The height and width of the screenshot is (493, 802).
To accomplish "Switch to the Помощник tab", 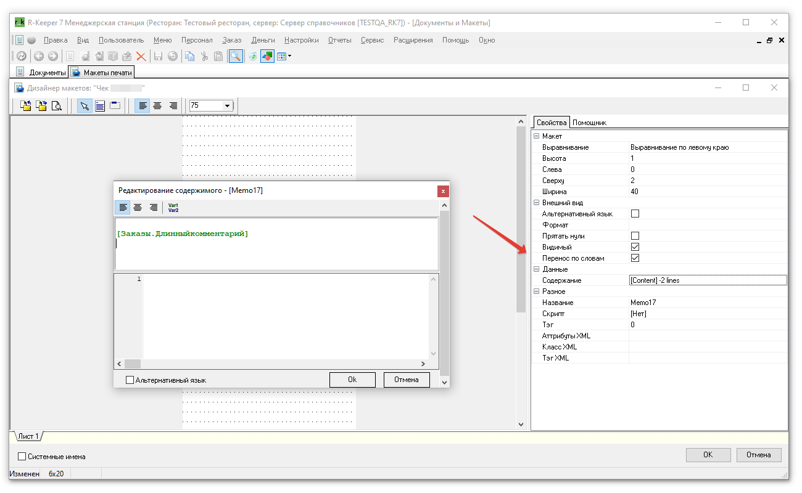I will (589, 123).
